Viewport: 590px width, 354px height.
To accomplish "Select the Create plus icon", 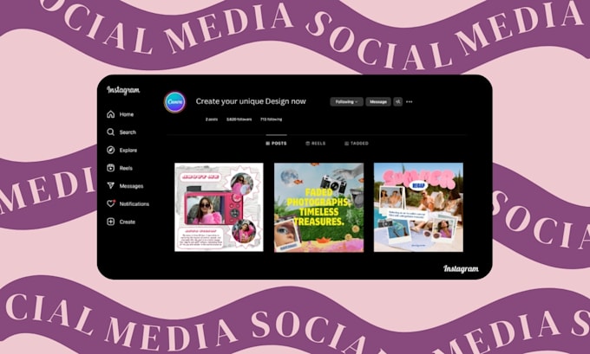I will coord(111,222).
